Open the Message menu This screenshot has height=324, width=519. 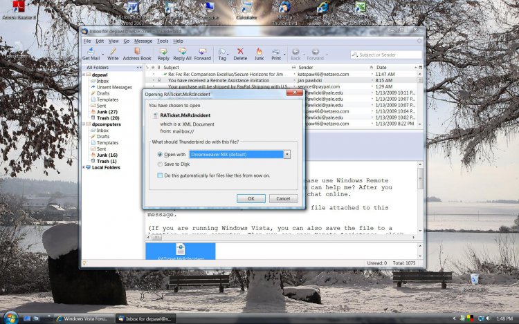pos(143,41)
